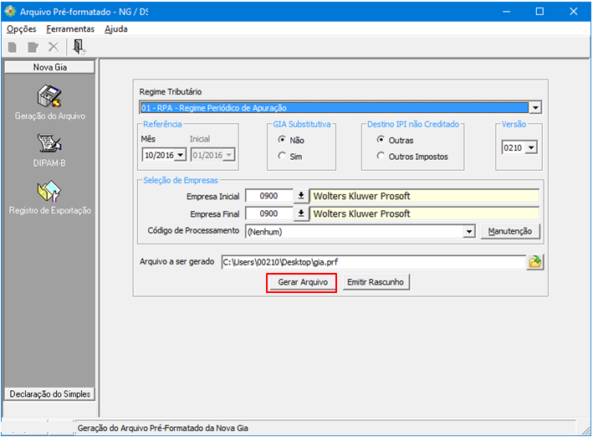The width and height of the screenshot is (593, 437).
Task: Click the exit door toolbar icon
Action: click(x=78, y=47)
